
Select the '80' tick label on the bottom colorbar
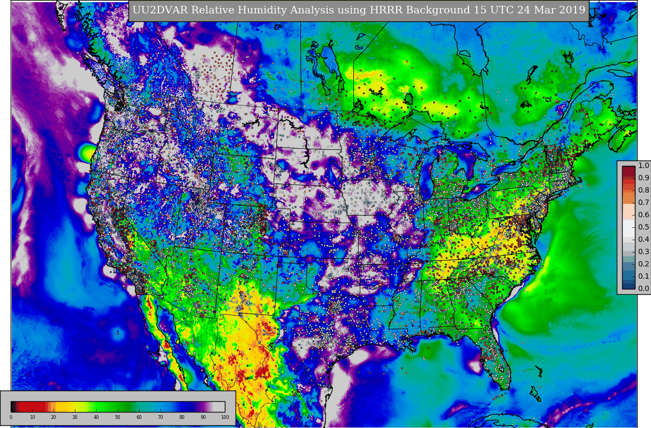[182, 417]
